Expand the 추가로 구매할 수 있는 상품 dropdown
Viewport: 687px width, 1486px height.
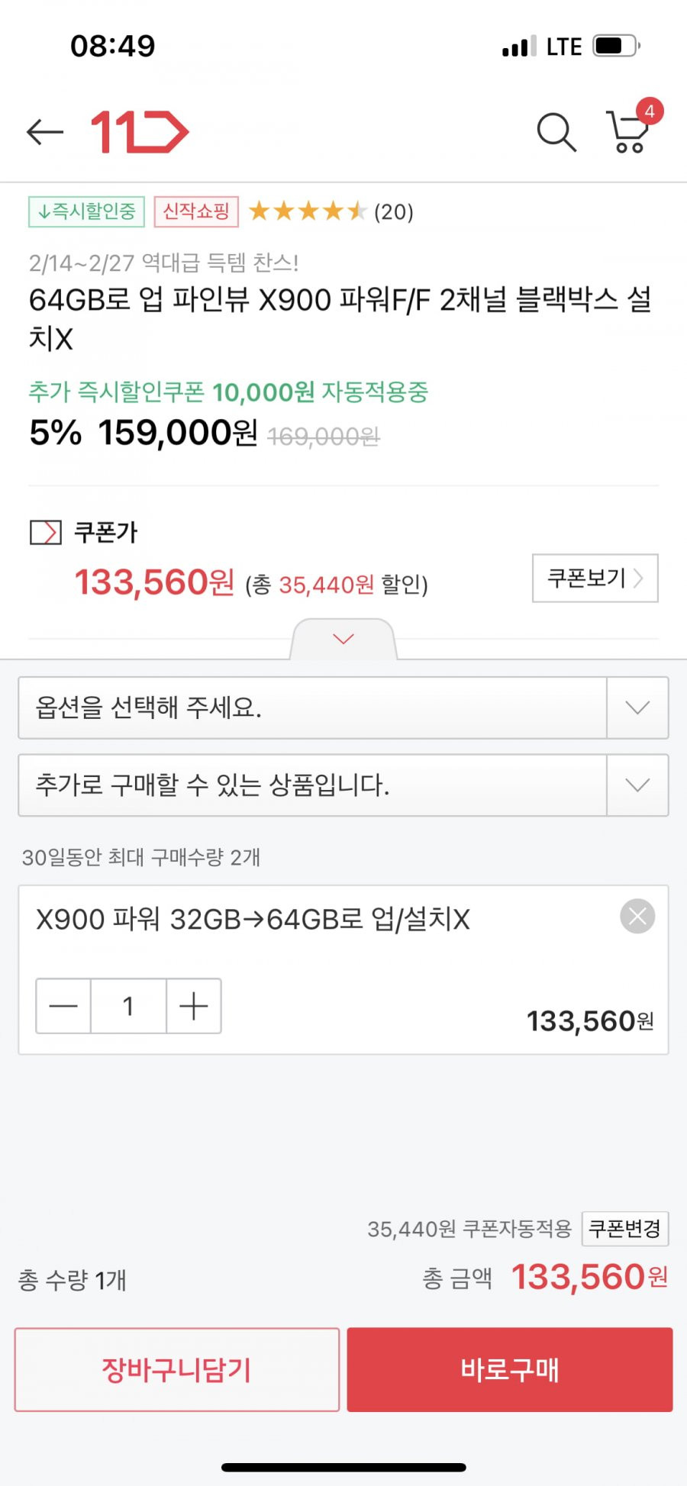click(343, 785)
